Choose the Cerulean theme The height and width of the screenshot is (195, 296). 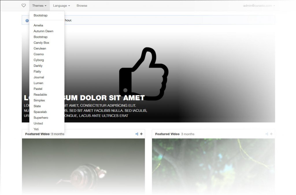coord(47,49)
